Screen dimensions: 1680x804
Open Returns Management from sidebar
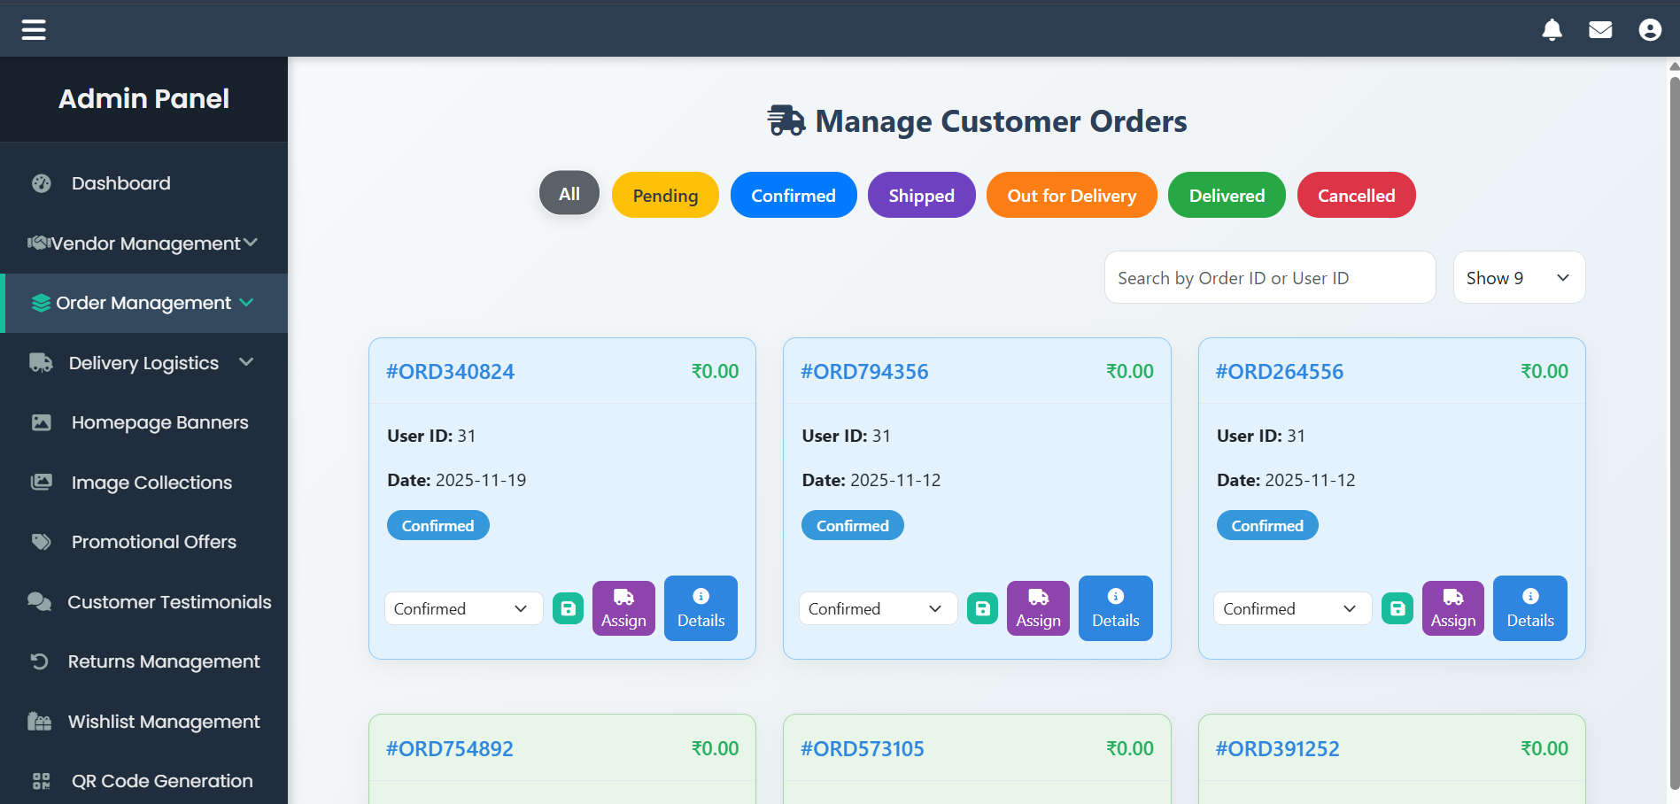163,661
